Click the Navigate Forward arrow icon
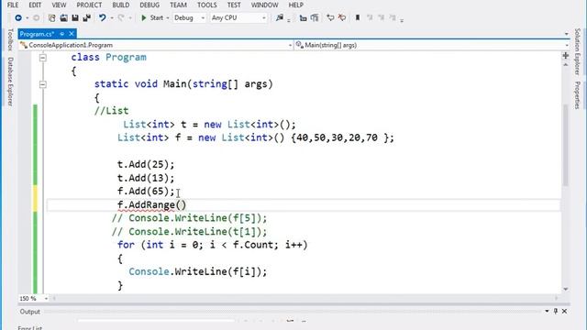Viewport: 587px width, 330px height. [36, 17]
